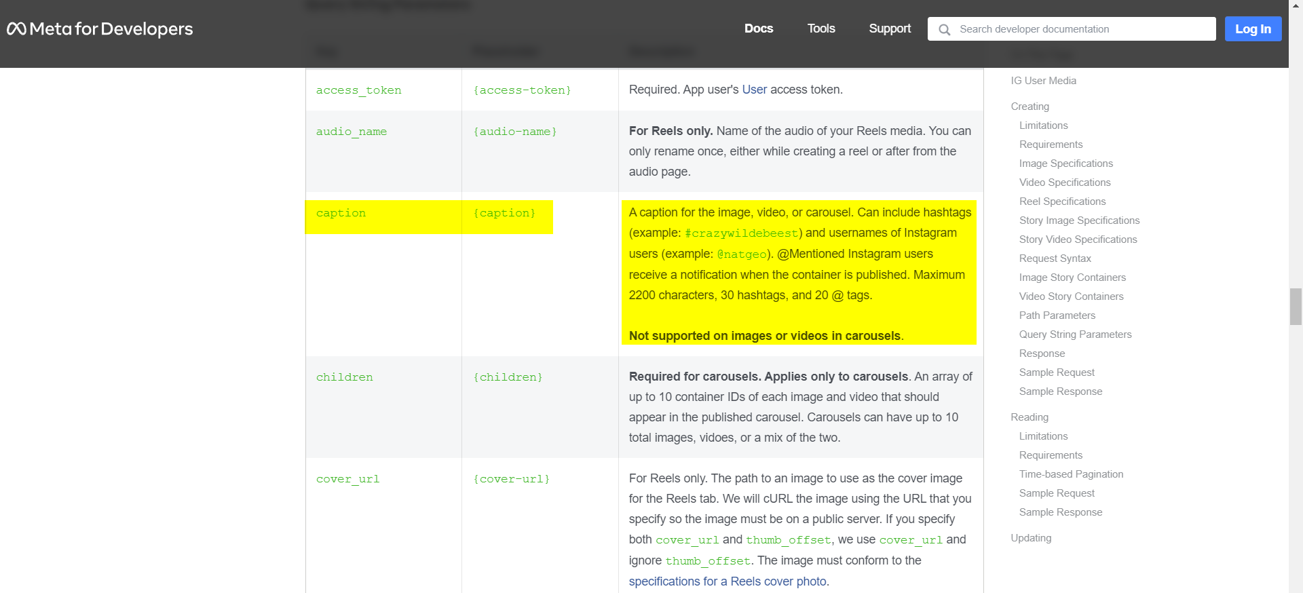Open Requirements under Creating

[x=1051, y=145]
